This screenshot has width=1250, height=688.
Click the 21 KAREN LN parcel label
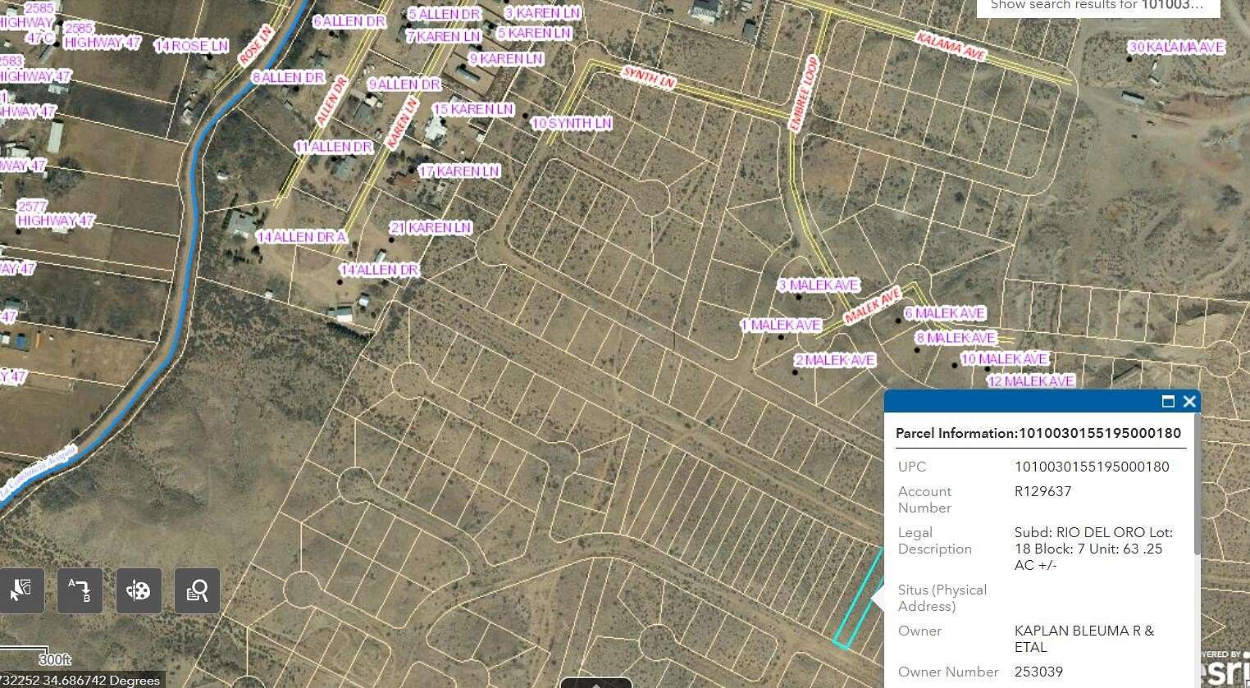pyautogui.click(x=431, y=227)
